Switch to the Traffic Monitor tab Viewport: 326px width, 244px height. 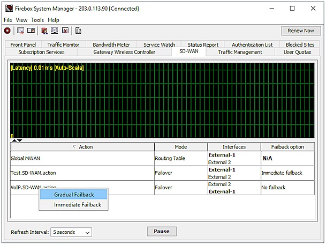(63, 45)
